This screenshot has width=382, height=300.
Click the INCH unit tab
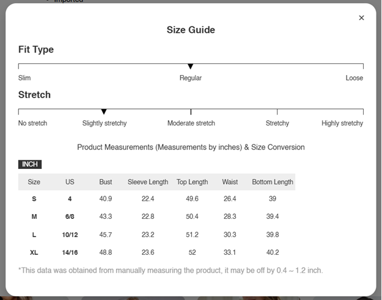(30, 165)
